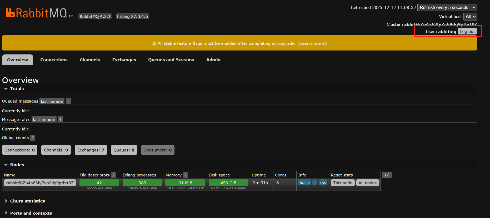Click Erlang processes 383 usage bar
490x218 pixels.
click(142, 183)
